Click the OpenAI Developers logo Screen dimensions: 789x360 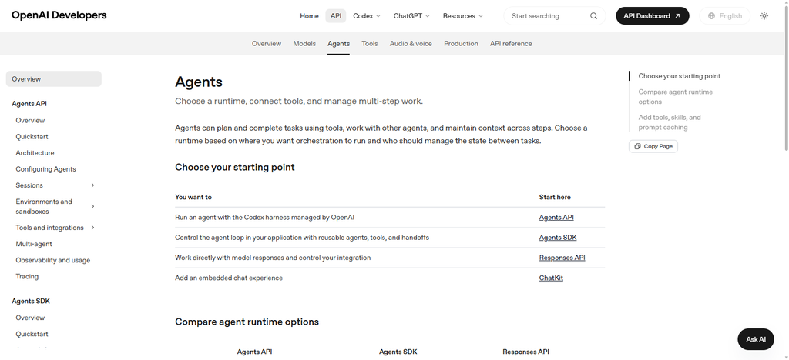coord(59,15)
